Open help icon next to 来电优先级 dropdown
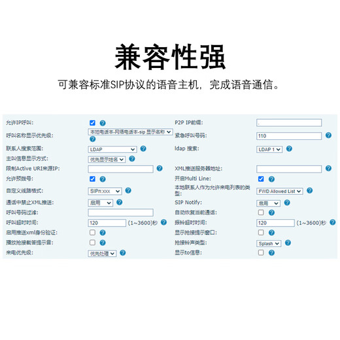340x340 pixels. [x=123, y=252]
